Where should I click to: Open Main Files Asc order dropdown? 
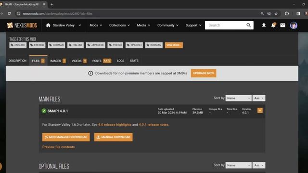point(259,98)
